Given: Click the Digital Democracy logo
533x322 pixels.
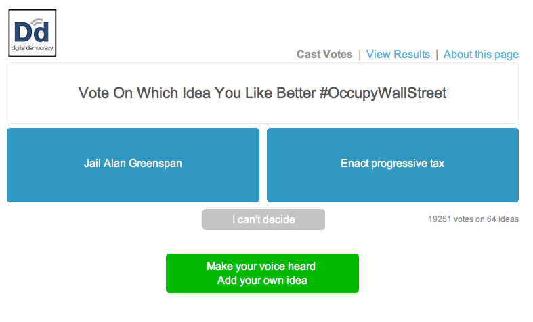Looking at the screenshot, I should click(x=32, y=33).
